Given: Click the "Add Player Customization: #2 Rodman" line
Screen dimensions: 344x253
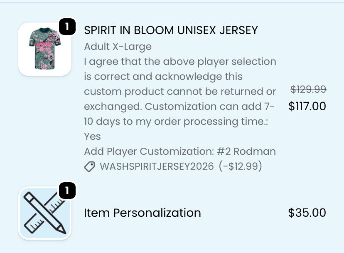Looking at the screenshot, I should click(x=179, y=151).
